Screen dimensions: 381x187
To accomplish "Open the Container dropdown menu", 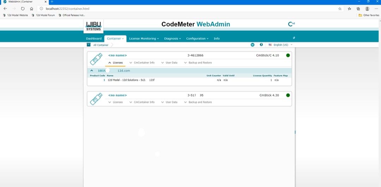I will 115,39.
